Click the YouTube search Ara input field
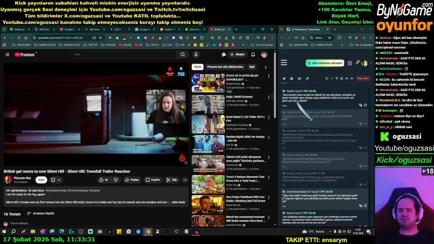 pyautogui.click(x=124, y=55)
